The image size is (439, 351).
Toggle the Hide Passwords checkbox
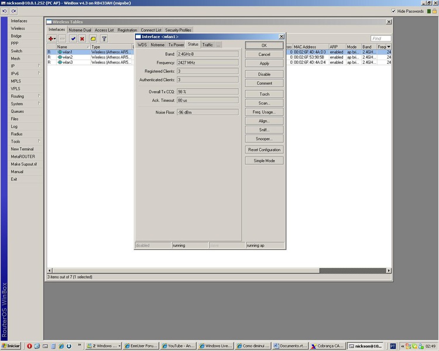393,11
